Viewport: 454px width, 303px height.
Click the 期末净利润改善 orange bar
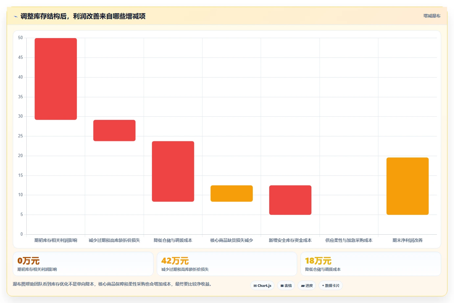click(x=408, y=186)
